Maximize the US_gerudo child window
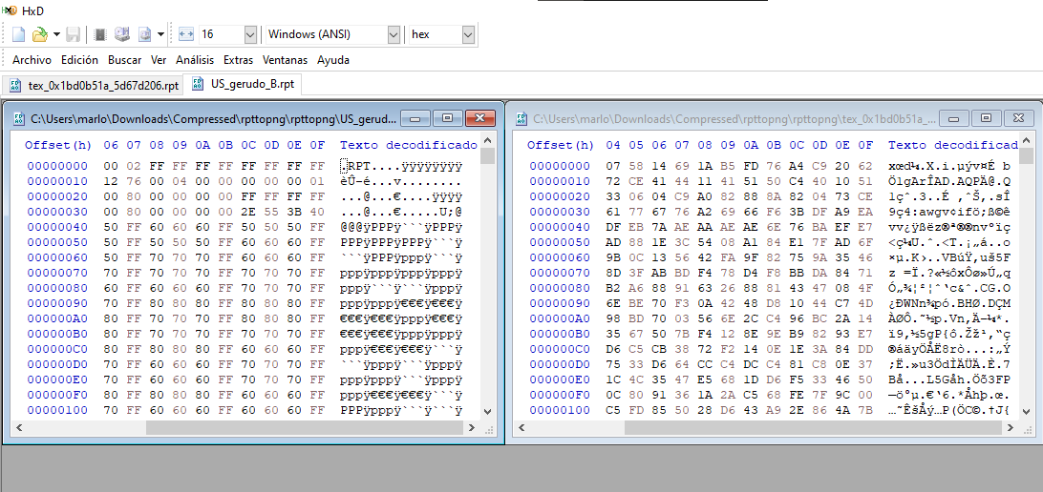 pyautogui.click(x=447, y=118)
